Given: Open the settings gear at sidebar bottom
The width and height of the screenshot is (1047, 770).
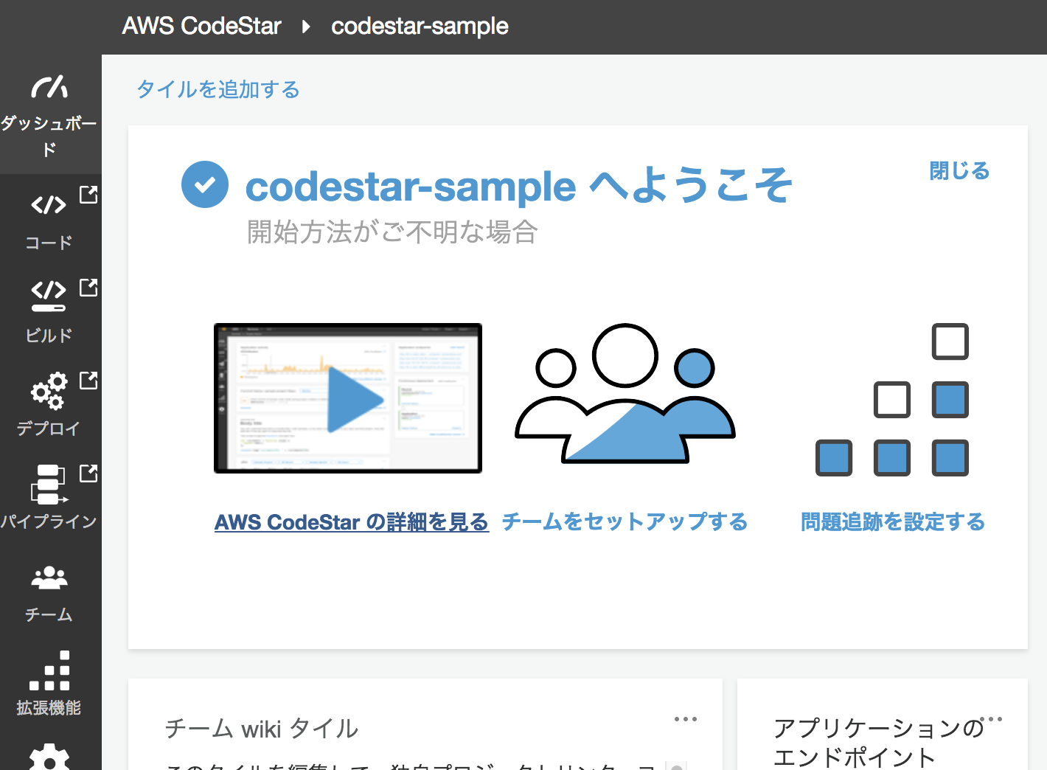Looking at the screenshot, I should point(49,757).
